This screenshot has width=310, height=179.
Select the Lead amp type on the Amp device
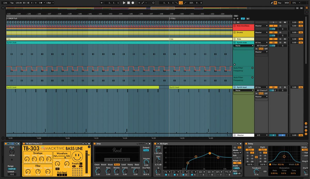(123, 165)
